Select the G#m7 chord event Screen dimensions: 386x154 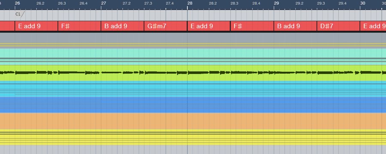tap(166, 26)
